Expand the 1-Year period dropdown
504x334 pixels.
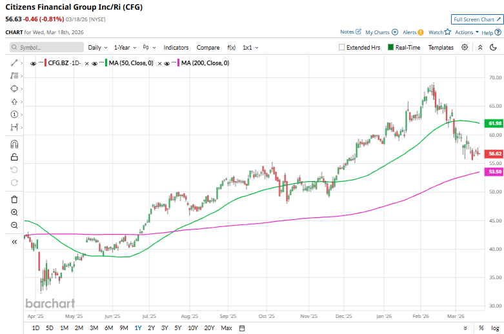(x=125, y=47)
